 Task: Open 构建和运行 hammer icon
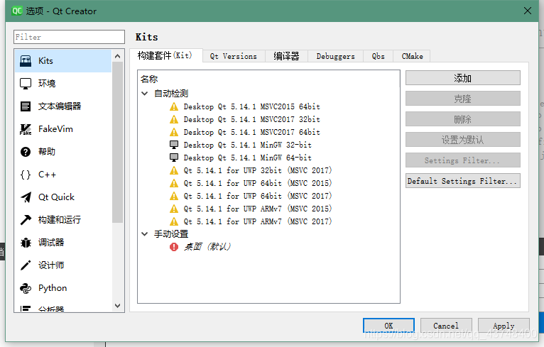(x=26, y=220)
